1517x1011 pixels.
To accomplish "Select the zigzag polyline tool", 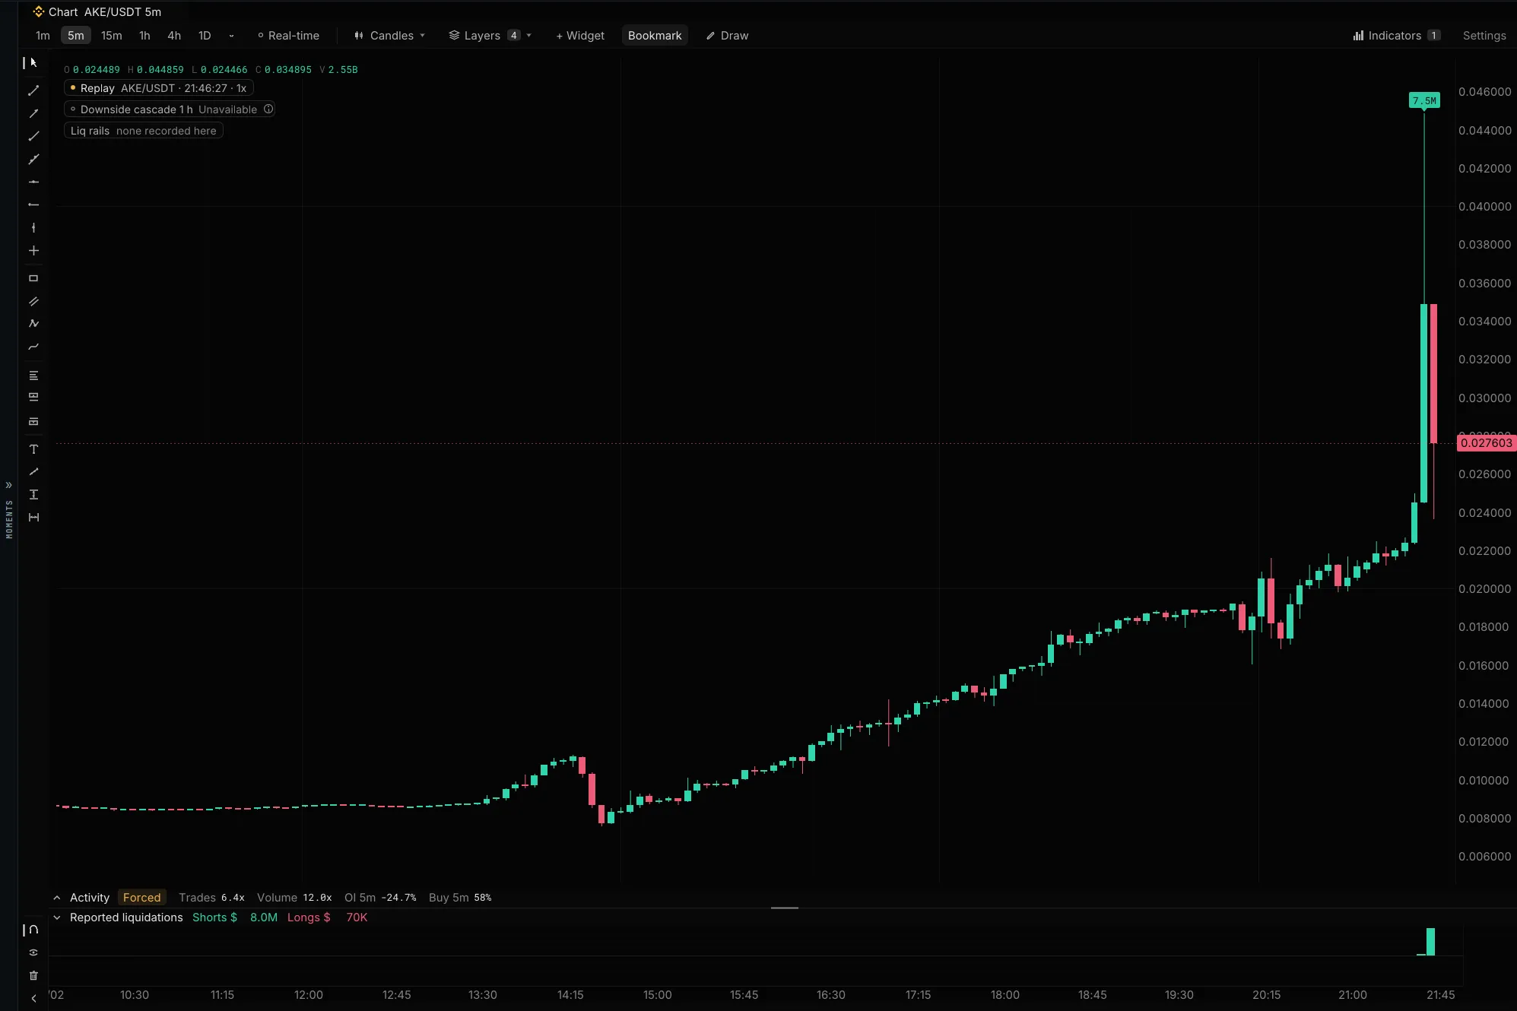I will click(x=33, y=324).
